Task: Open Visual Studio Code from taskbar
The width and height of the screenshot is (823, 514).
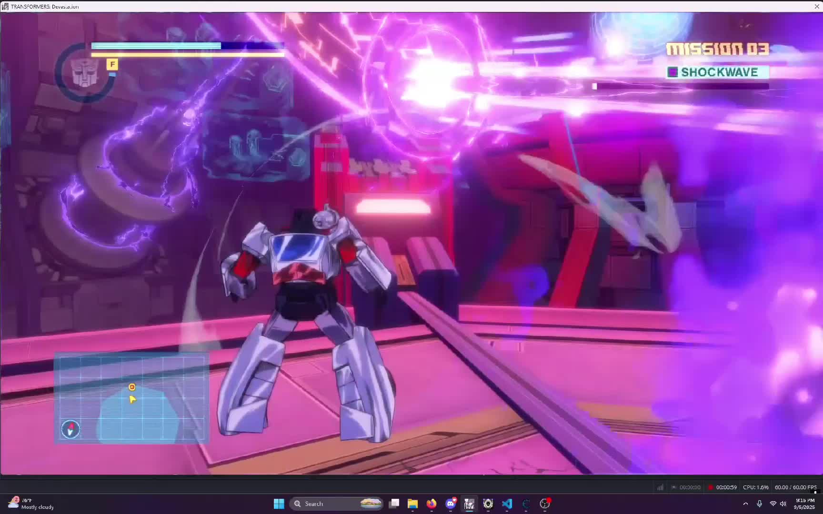Action: tap(507, 504)
